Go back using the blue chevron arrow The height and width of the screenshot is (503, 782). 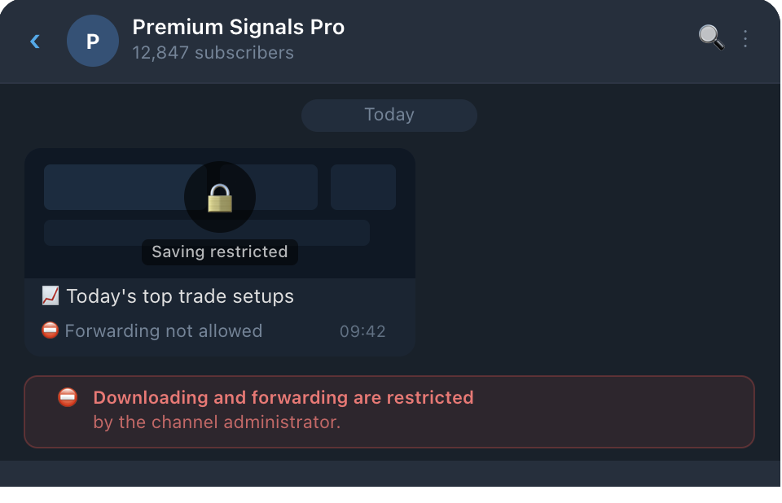click(35, 42)
